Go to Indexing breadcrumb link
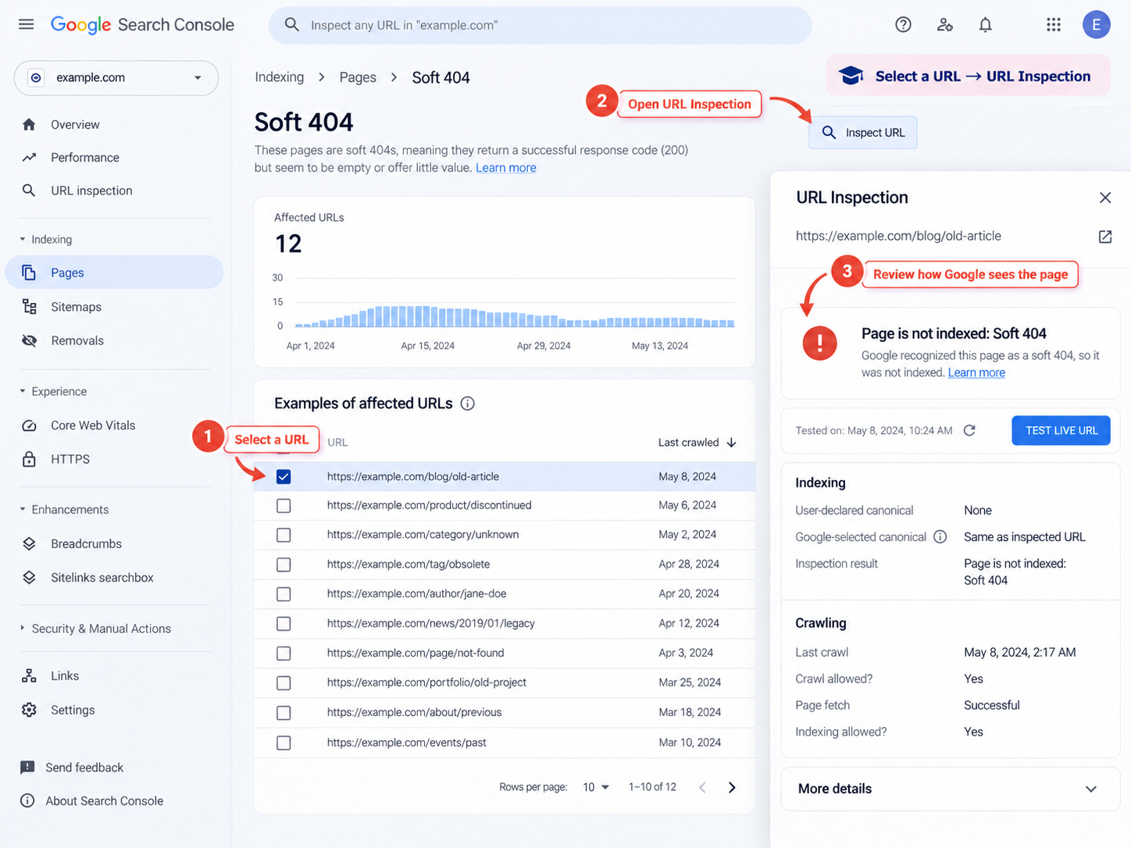The width and height of the screenshot is (1131, 848). [x=279, y=77]
